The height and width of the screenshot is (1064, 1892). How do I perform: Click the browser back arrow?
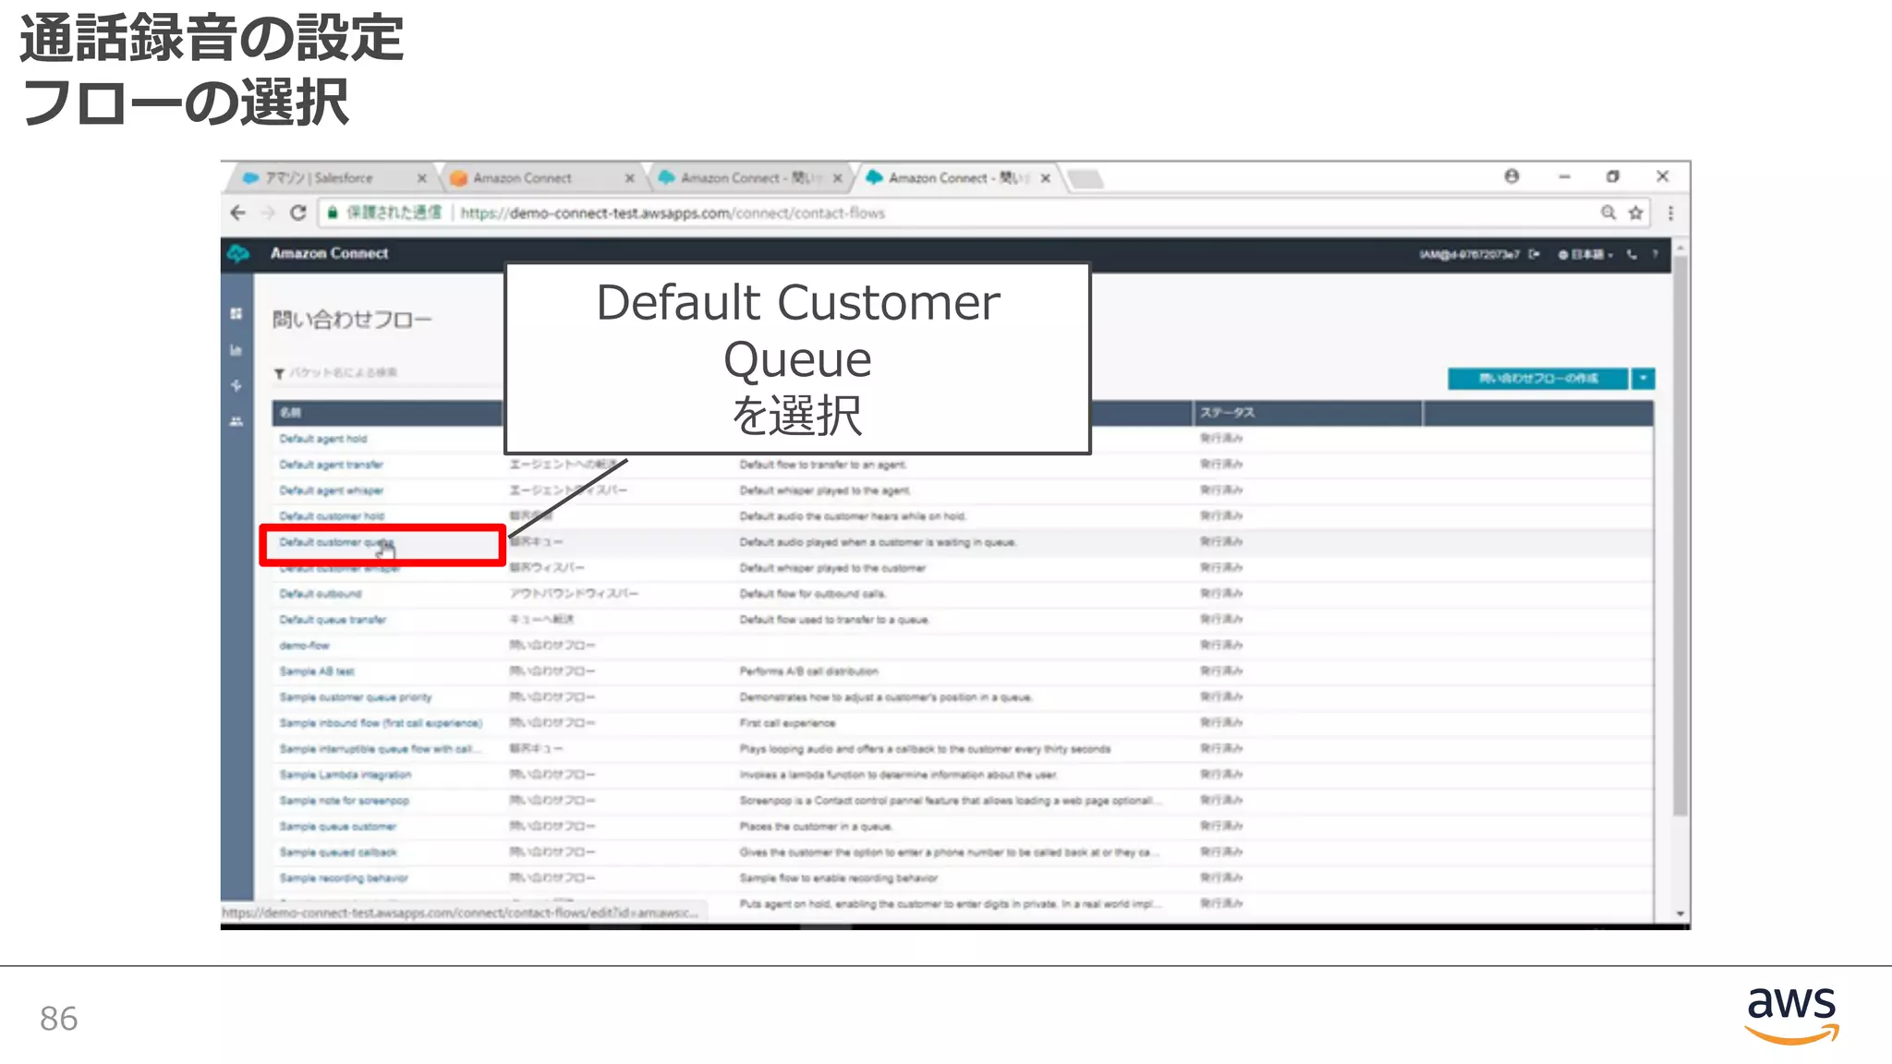click(238, 213)
